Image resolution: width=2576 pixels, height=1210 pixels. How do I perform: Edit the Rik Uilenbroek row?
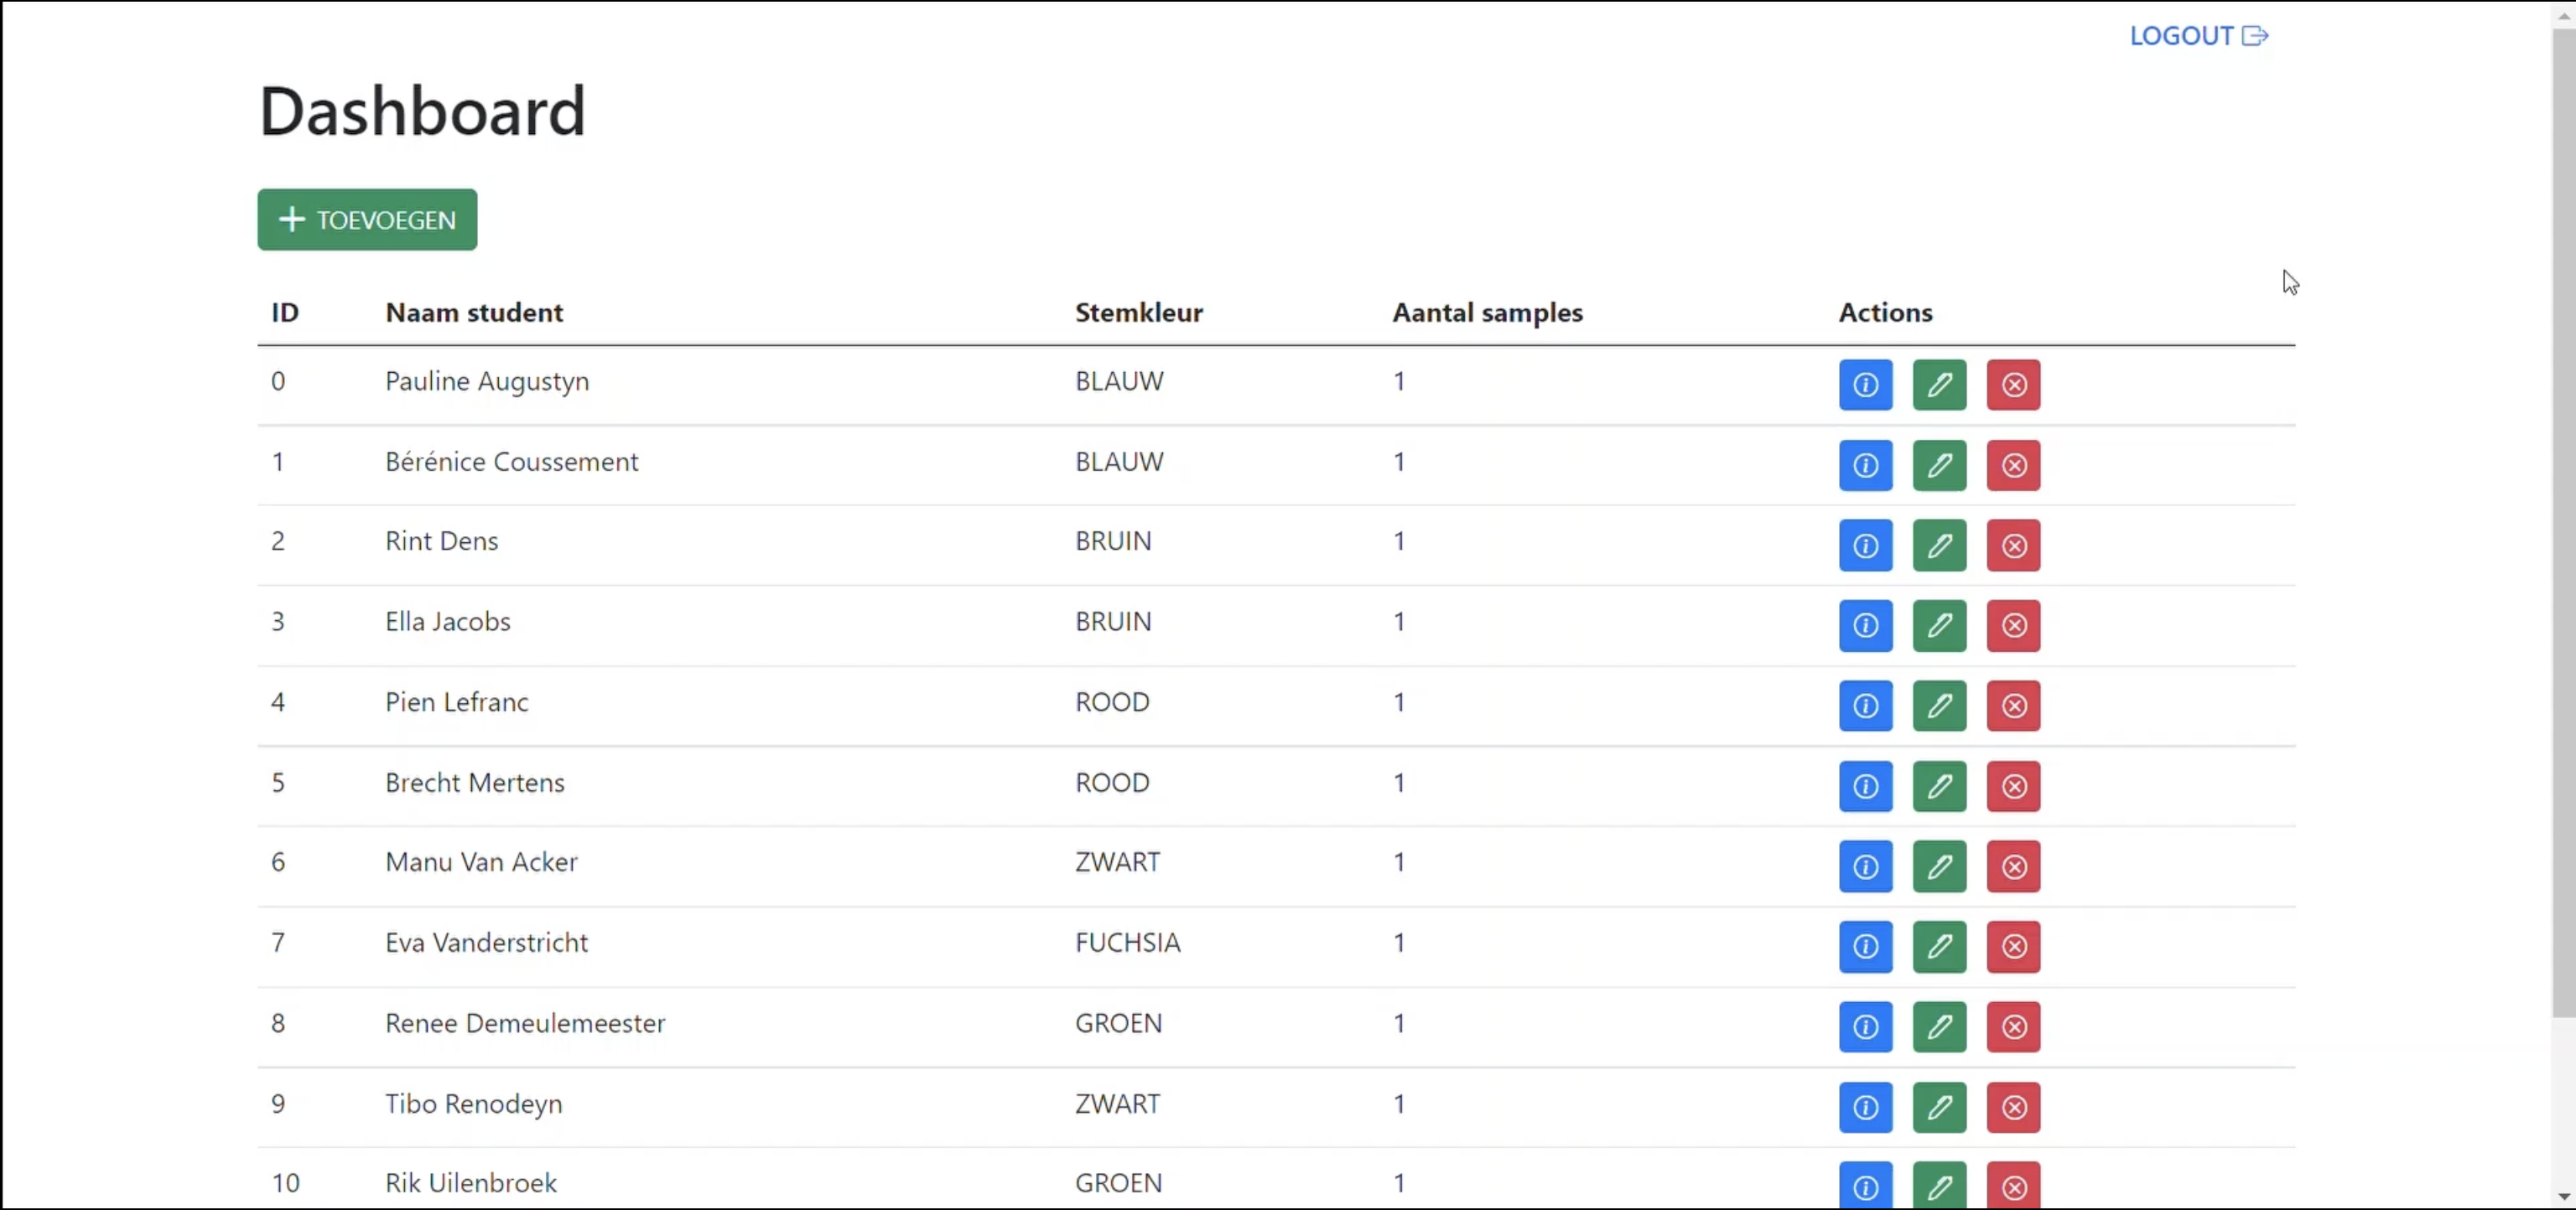click(x=1939, y=1186)
